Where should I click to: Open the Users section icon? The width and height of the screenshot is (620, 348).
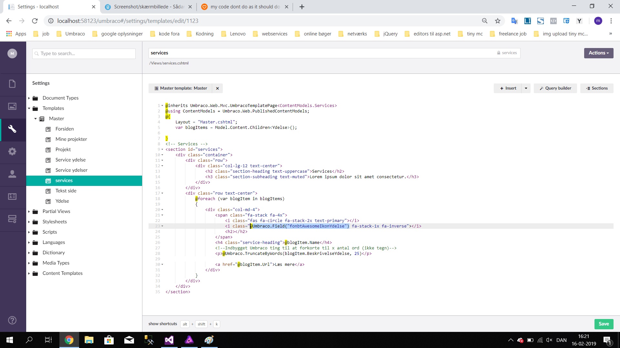[12, 174]
